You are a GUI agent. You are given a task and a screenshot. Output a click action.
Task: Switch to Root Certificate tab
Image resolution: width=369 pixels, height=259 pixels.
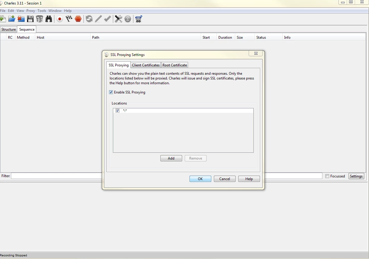pyautogui.click(x=175, y=65)
